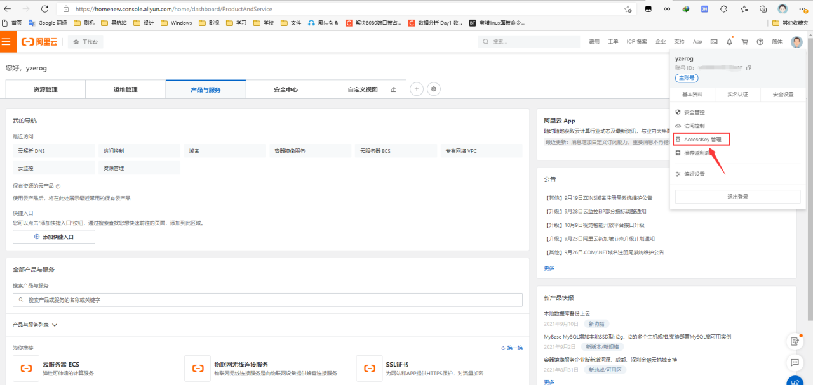
Task: Open the feedback pencil icon bottom right
Action: coord(795,341)
